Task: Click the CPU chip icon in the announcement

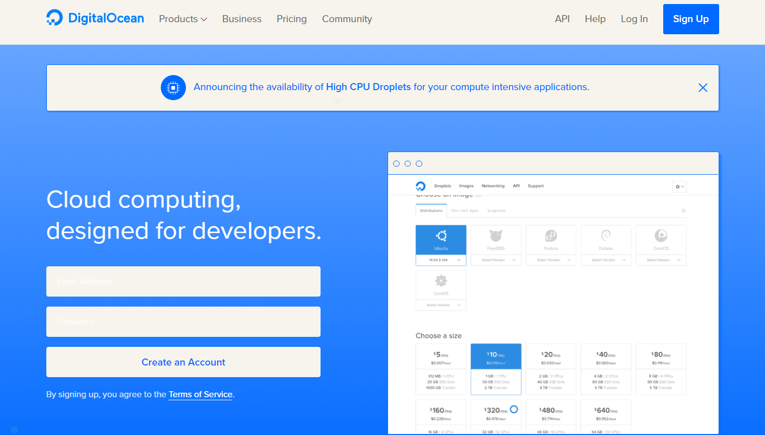Action: coord(173,88)
